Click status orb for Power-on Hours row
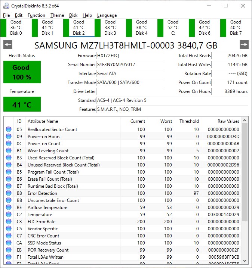Screen dimensions: 252x268 click(x=9, y=136)
